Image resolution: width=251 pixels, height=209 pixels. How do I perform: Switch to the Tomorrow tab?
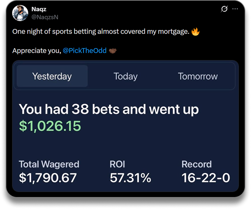click(x=198, y=76)
